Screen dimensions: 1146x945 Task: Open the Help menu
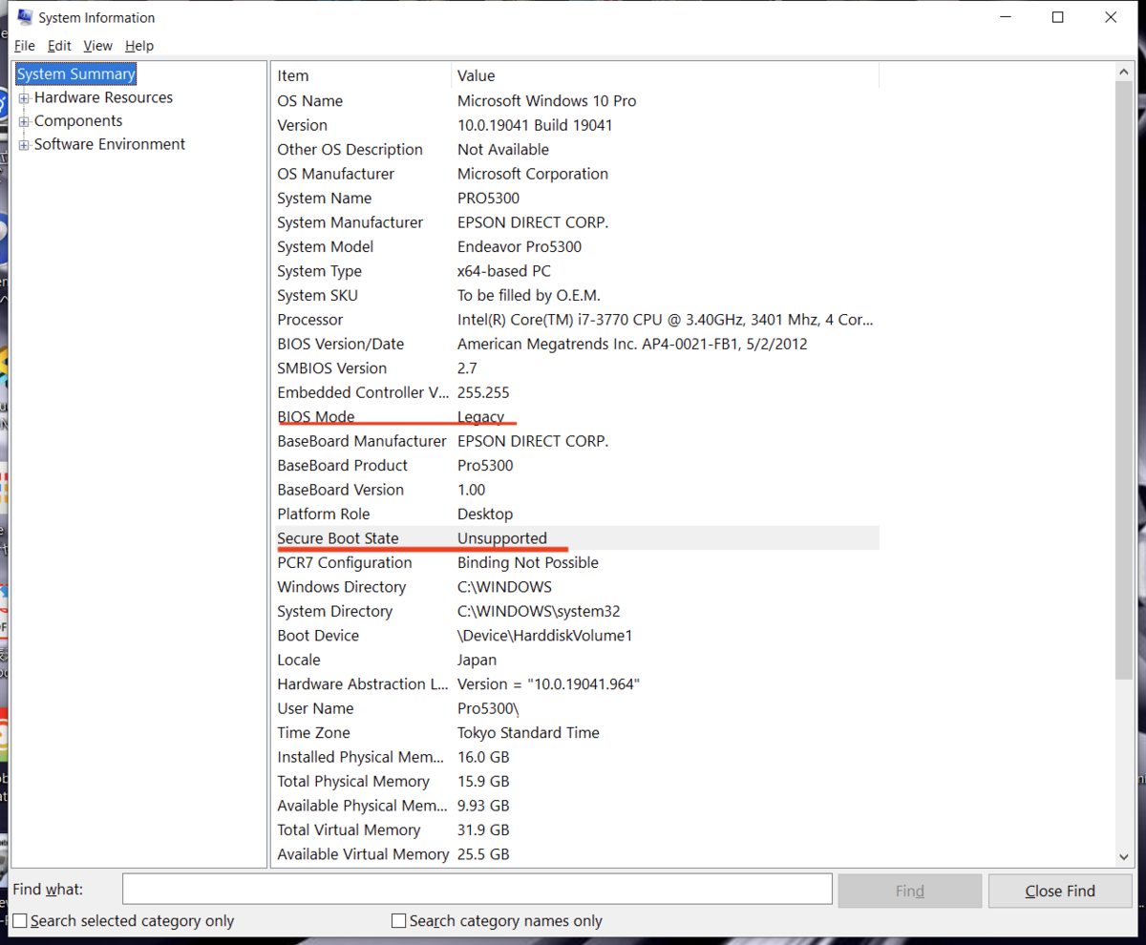[x=139, y=46]
